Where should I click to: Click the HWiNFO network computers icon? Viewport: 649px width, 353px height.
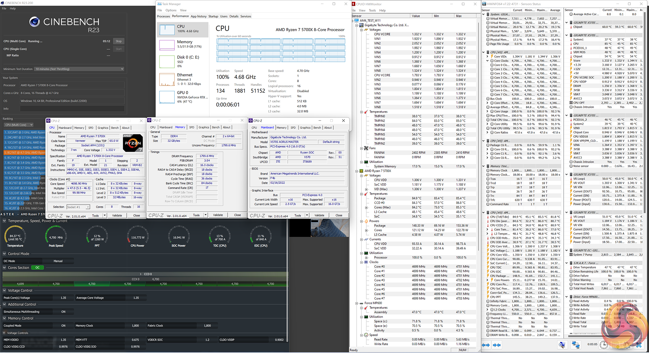(x=575, y=345)
